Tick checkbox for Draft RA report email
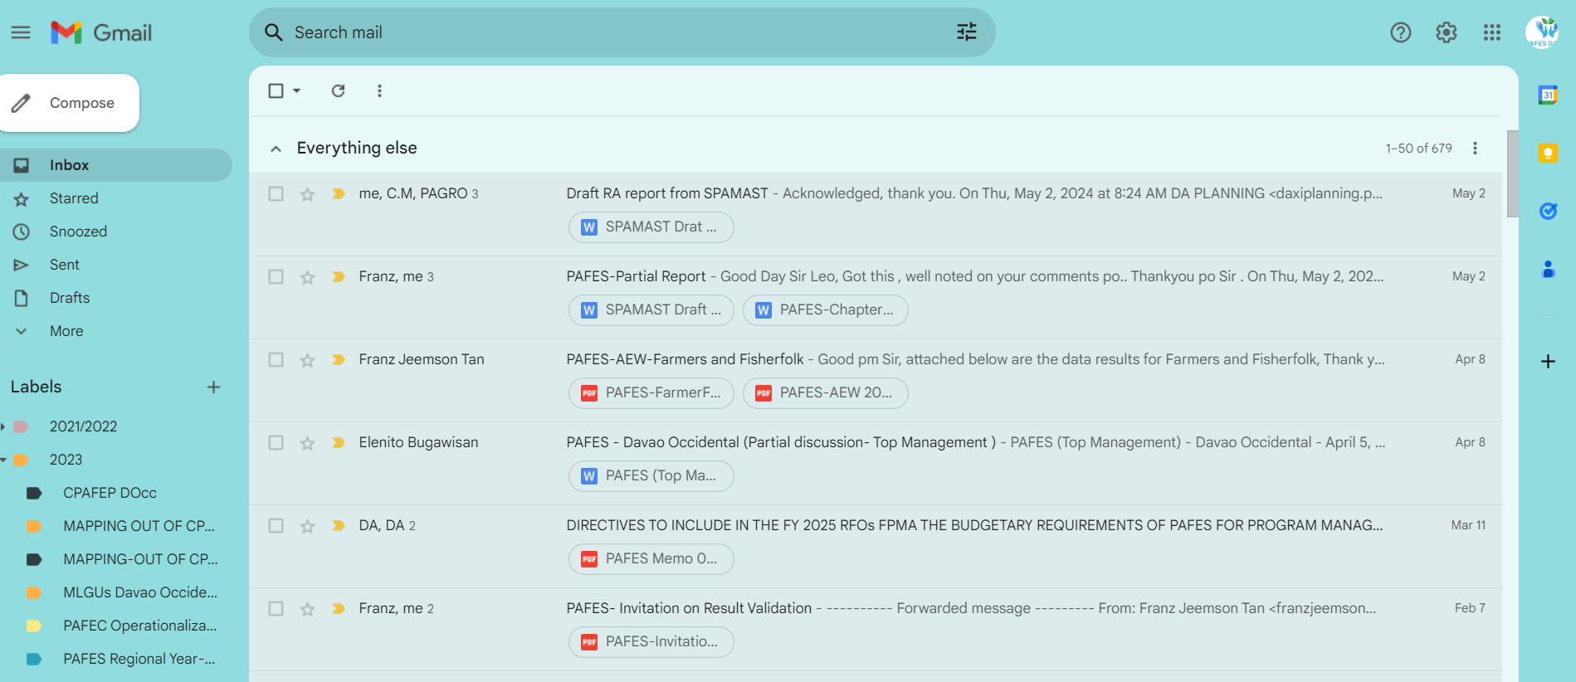This screenshot has width=1576, height=682. coord(276,193)
